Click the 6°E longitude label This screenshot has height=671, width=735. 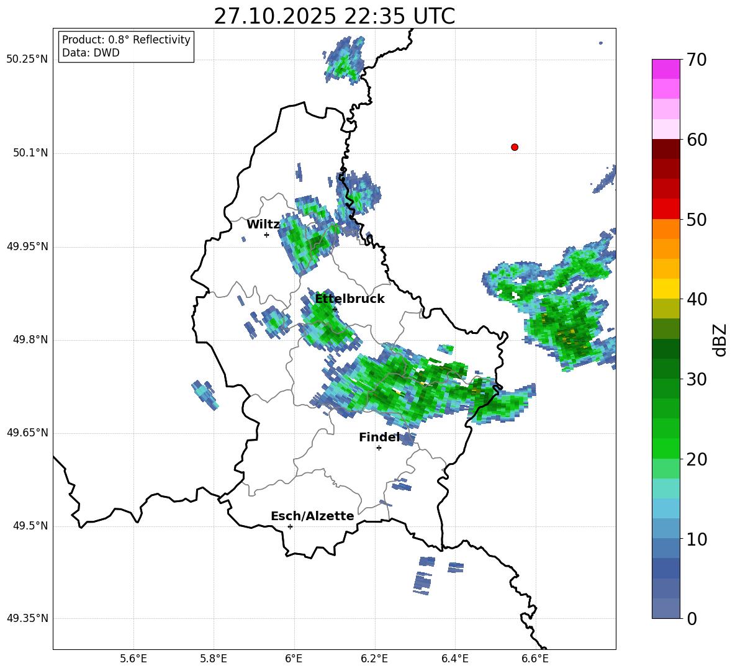click(294, 659)
